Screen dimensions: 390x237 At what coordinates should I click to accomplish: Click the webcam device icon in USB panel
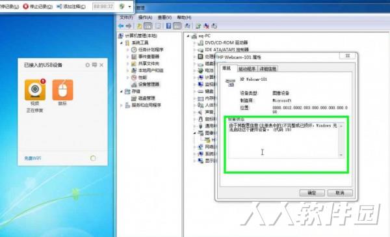(35, 90)
